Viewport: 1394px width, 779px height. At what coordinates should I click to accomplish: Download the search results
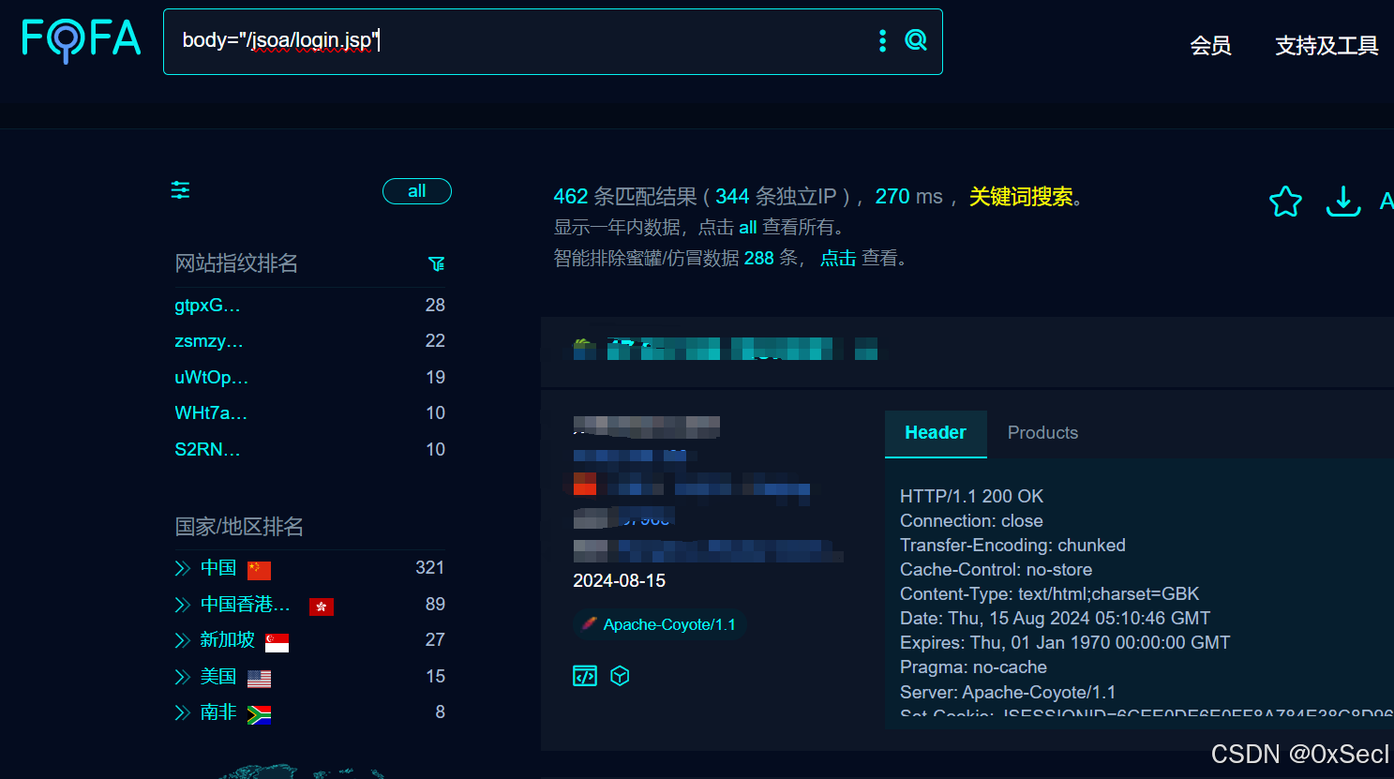pos(1342,202)
